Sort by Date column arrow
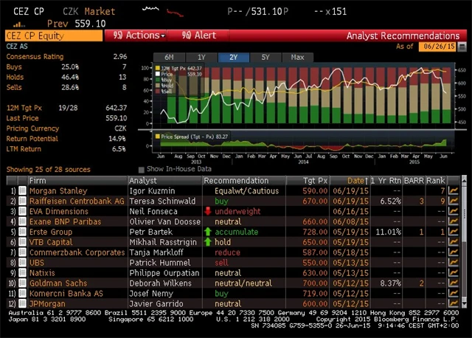This screenshot has height=338, width=472. point(367,180)
